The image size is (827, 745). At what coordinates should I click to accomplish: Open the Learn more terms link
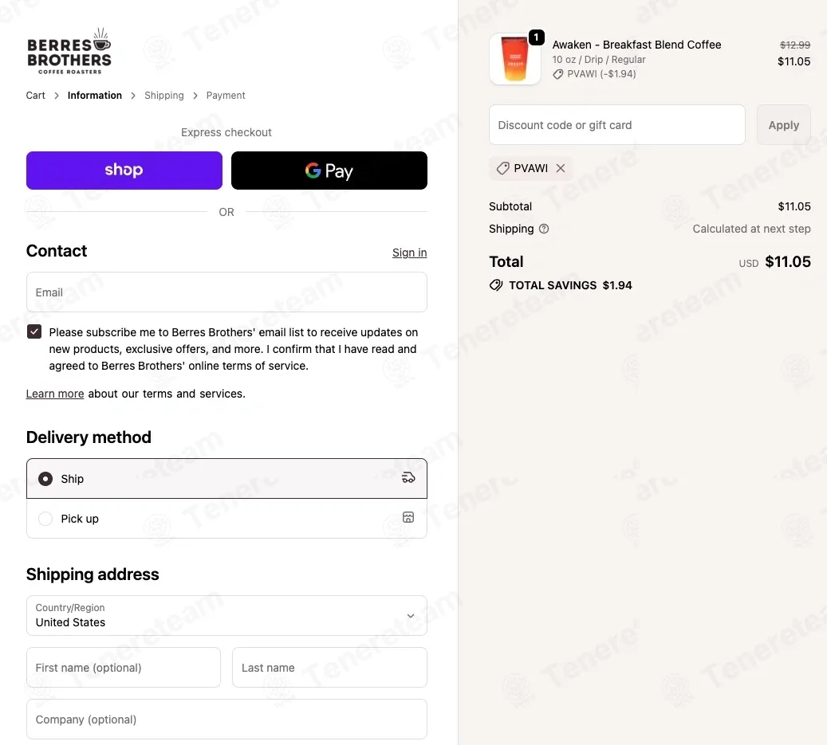(x=55, y=394)
